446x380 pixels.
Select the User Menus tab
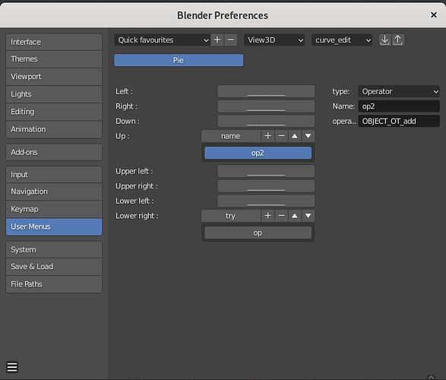(54, 226)
